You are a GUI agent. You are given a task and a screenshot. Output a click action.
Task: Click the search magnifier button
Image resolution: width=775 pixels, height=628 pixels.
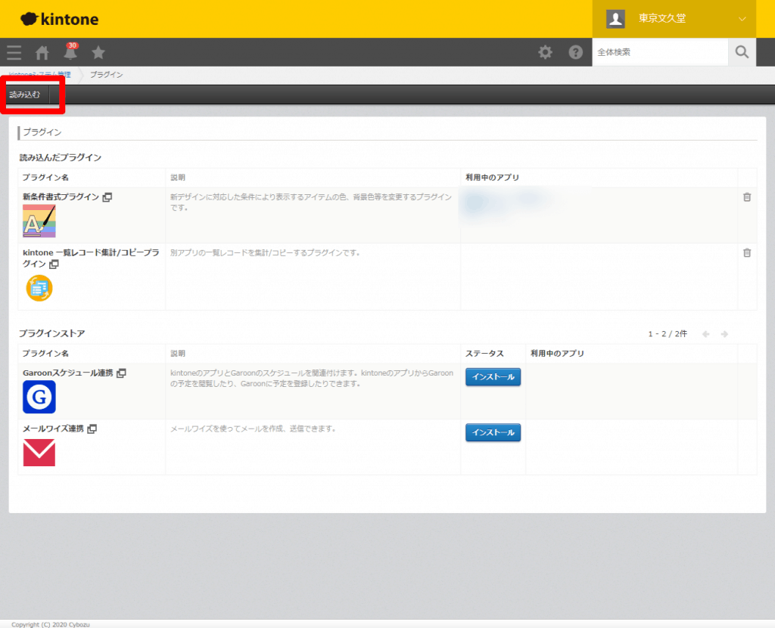742,52
